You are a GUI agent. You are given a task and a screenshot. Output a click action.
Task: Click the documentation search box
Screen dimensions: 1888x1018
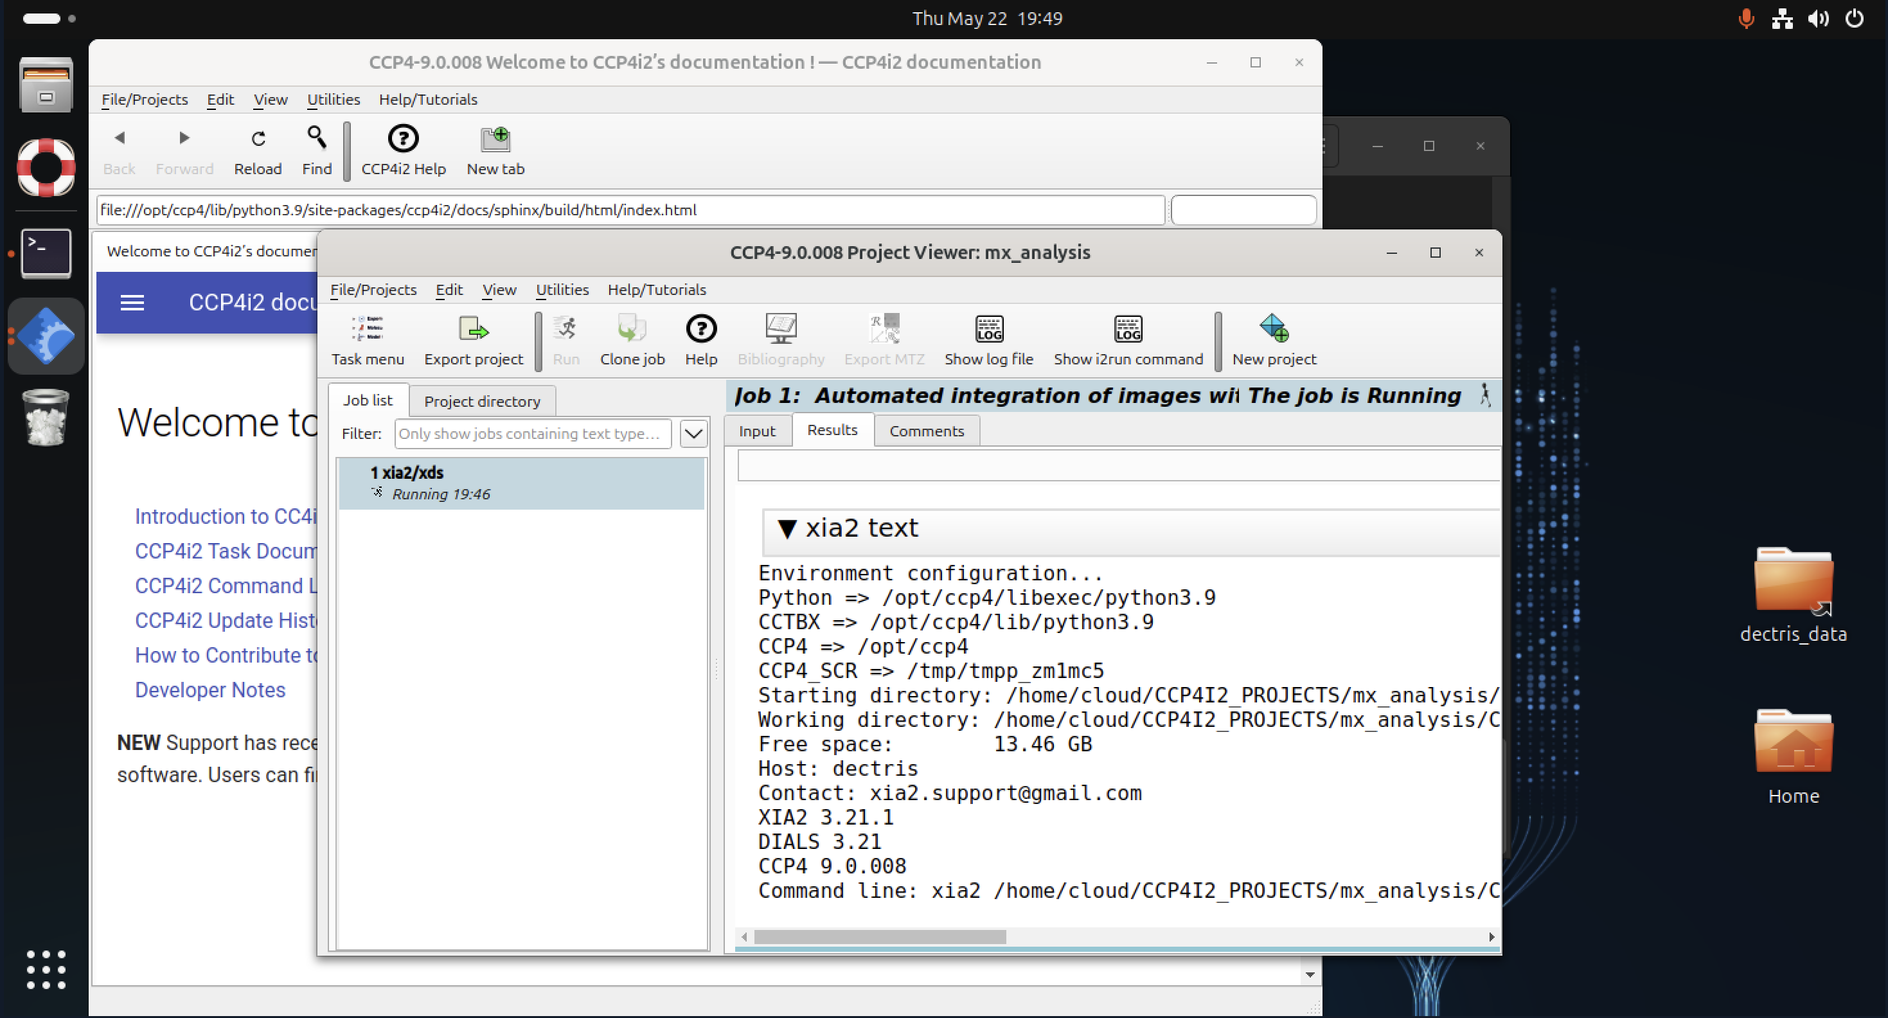[x=1243, y=210]
